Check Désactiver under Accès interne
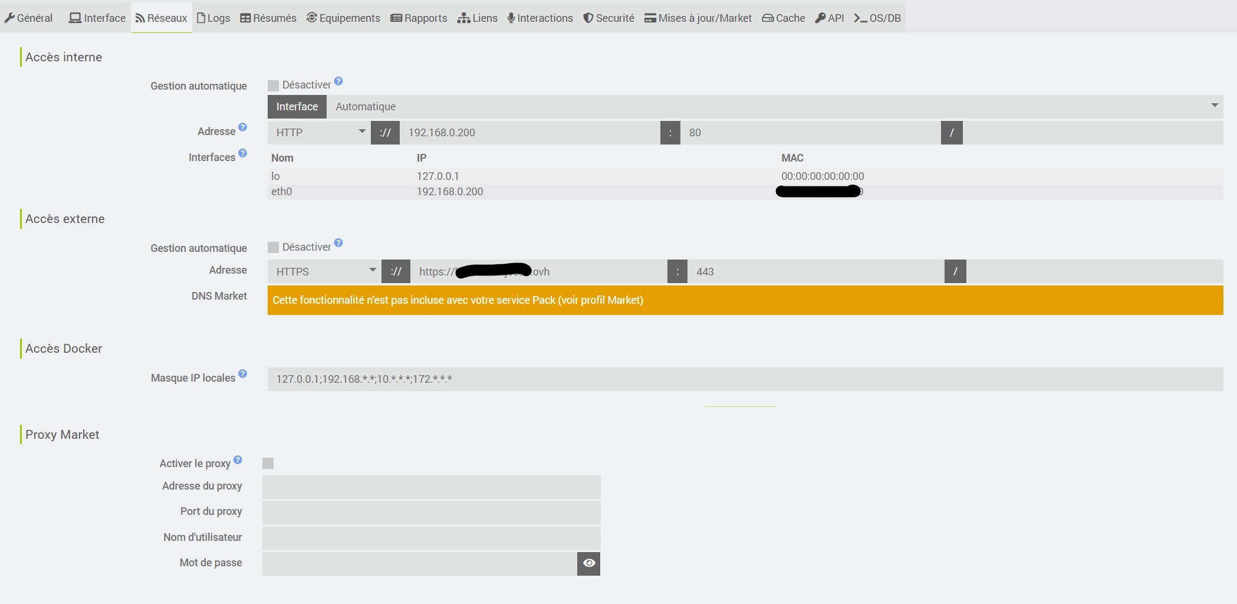The height and width of the screenshot is (604, 1237). pos(273,86)
